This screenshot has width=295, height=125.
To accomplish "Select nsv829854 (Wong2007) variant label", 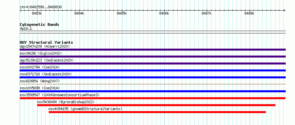I will click(x=40, y=81).
